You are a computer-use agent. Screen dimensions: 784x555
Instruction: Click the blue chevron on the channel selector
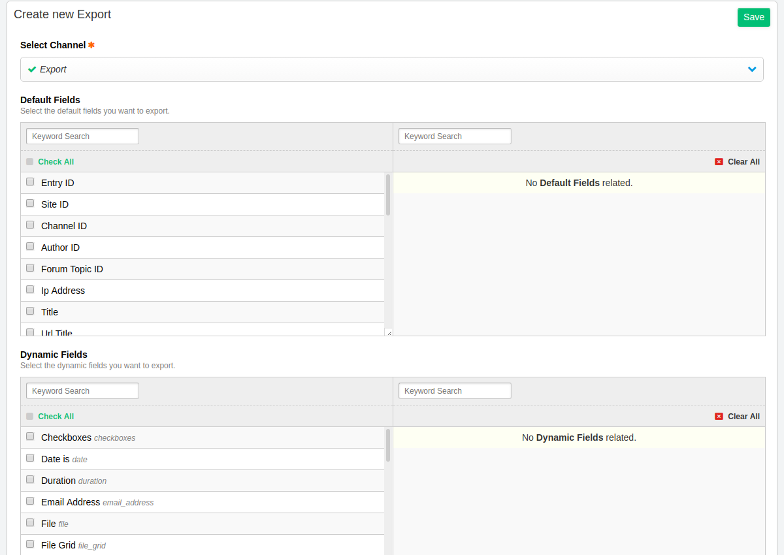point(753,69)
